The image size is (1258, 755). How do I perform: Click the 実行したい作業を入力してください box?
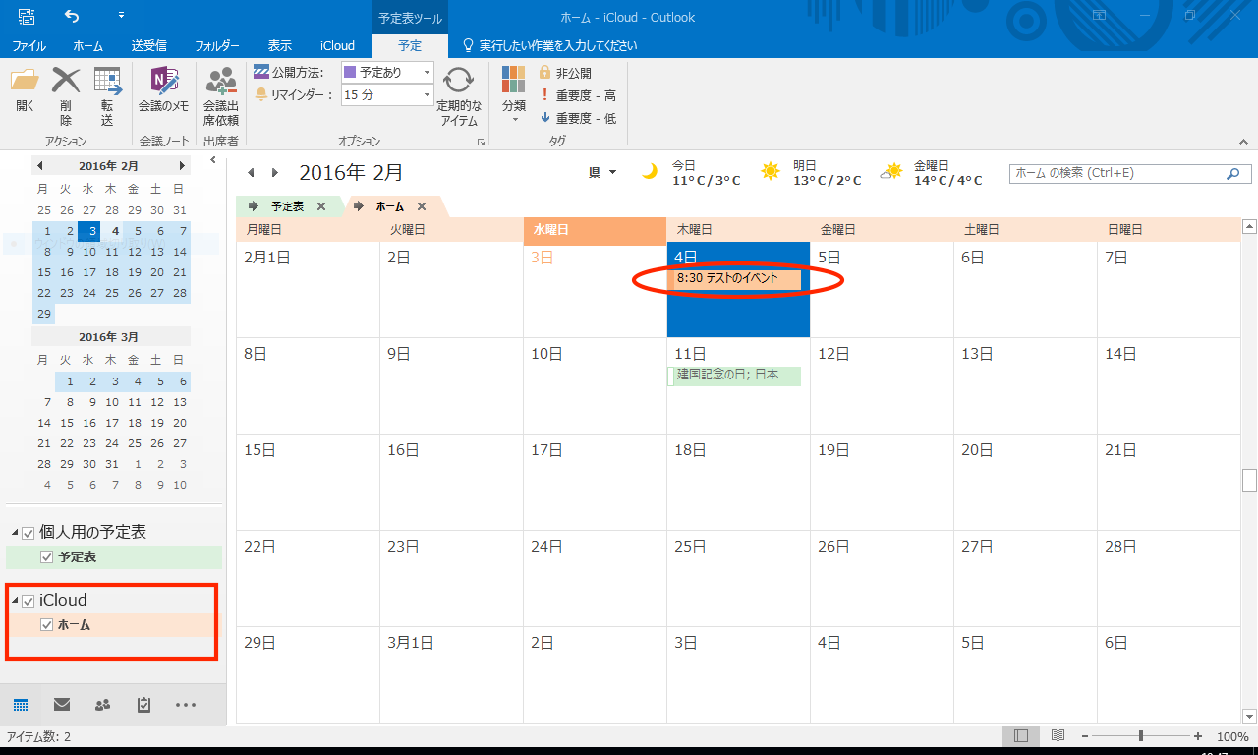point(549,46)
